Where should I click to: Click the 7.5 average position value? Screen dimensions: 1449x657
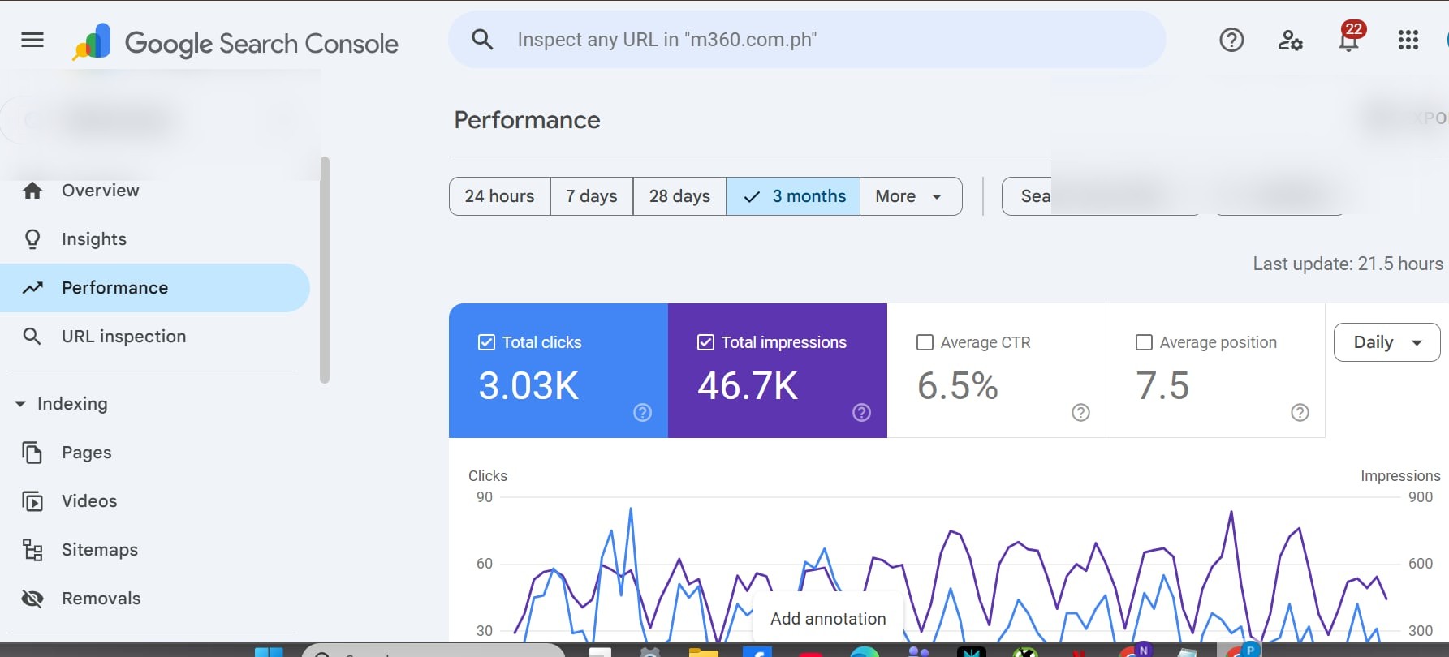click(x=1162, y=385)
